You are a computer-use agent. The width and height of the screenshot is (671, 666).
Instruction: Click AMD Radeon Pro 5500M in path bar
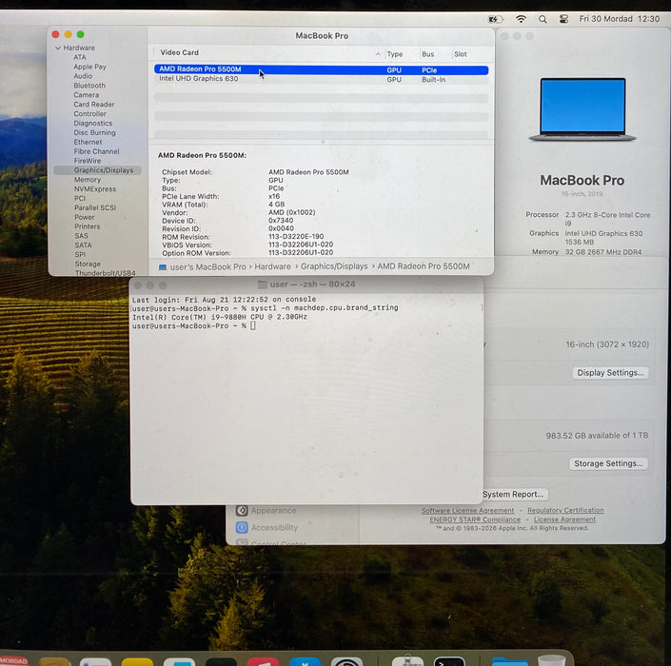tap(424, 266)
